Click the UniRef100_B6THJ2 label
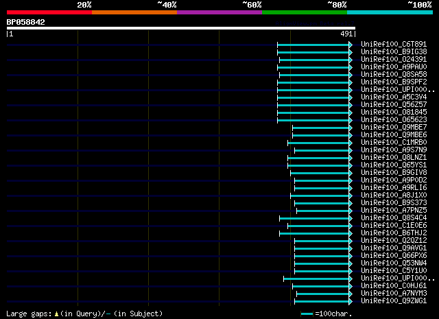Image resolution: width=439 pixels, height=319 pixels. click(394, 233)
